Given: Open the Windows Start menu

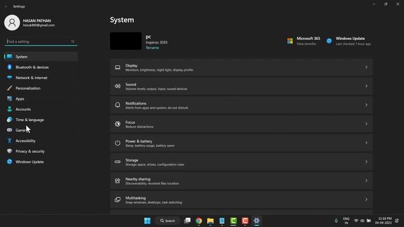Looking at the screenshot, I should point(147,221).
